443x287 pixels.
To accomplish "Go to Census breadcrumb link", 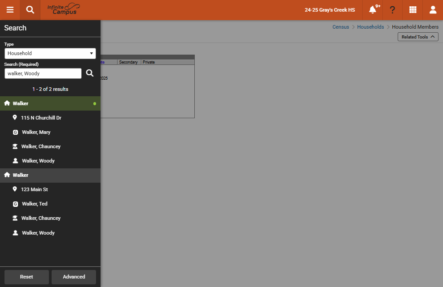I will 341,27.
